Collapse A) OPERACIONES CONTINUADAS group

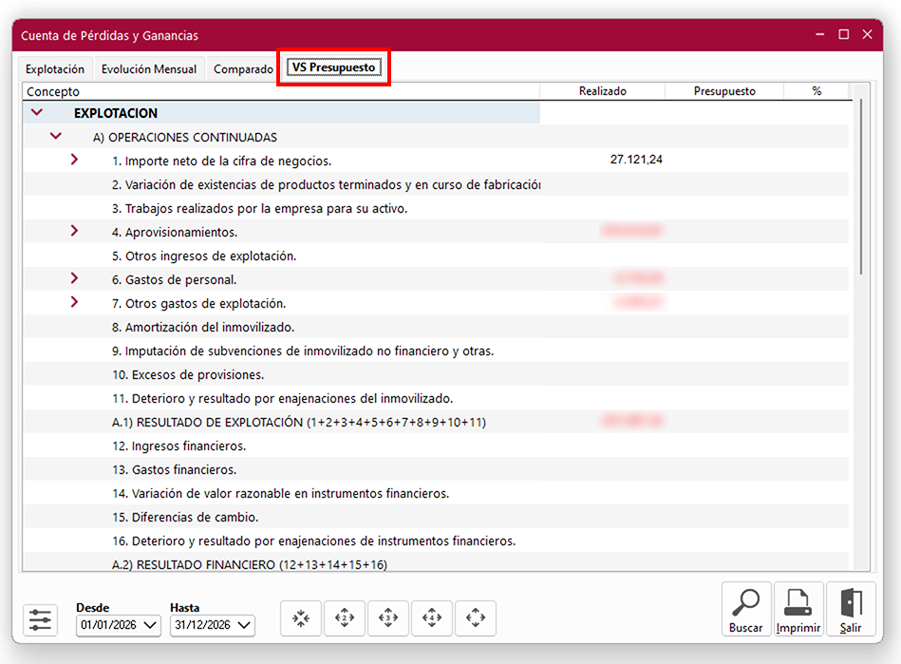(56, 136)
